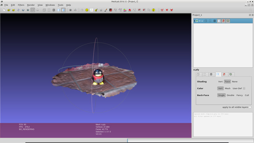Switch to the bounding box tab under a.ply
Screen dimensions: 254x143
point(198,74)
